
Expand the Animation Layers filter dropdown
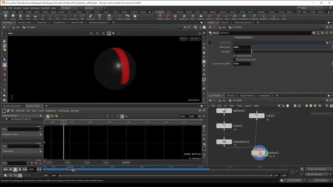41,146
